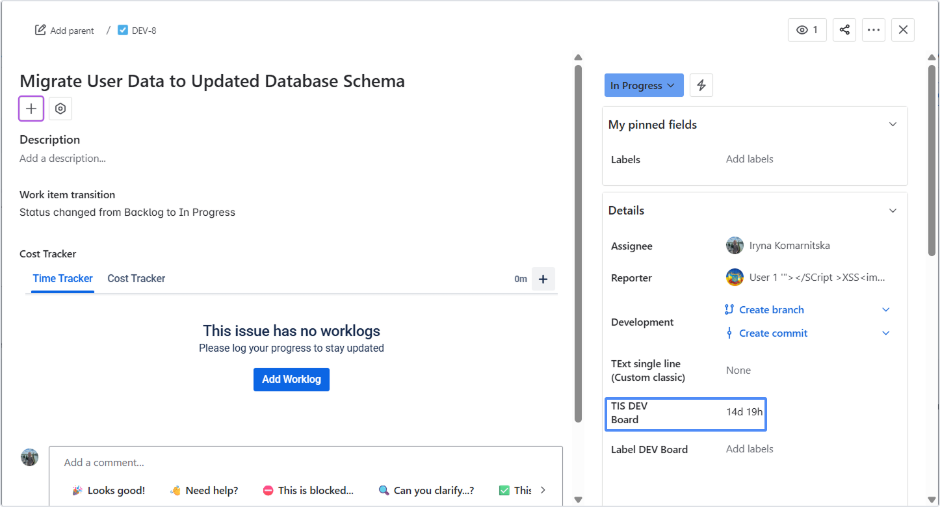Click the Add a comment field
This screenshot has height=507, width=940.
[306, 463]
